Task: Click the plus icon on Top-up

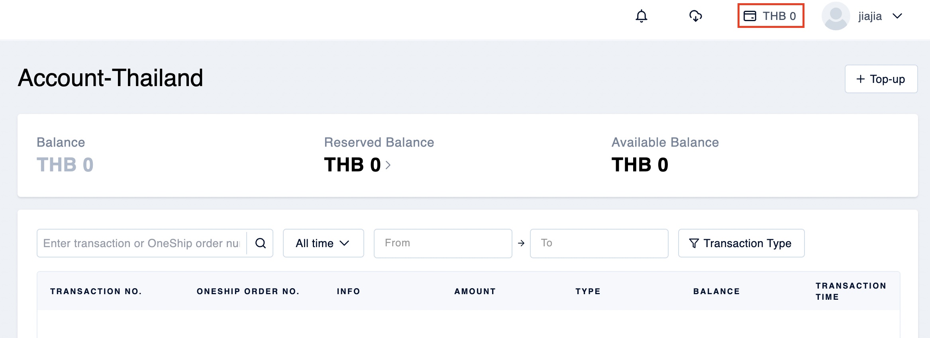Action: 861,79
